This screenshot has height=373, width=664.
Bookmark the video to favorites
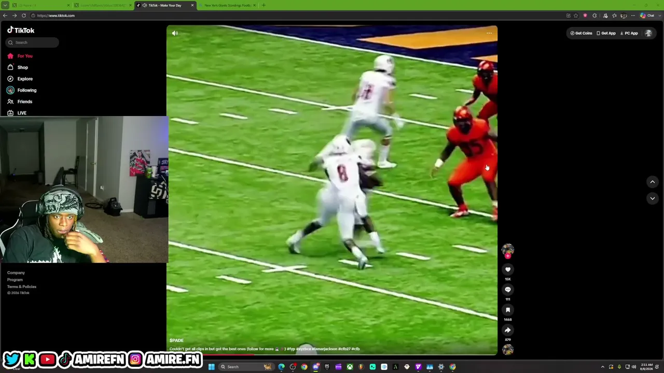tap(508, 310)
